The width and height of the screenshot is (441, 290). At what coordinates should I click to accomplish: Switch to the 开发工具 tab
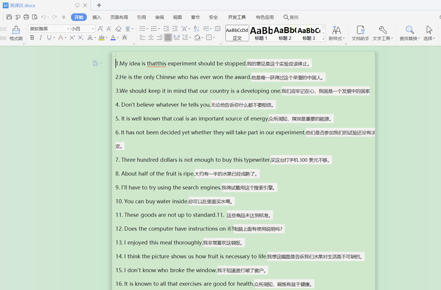(237, 17)
